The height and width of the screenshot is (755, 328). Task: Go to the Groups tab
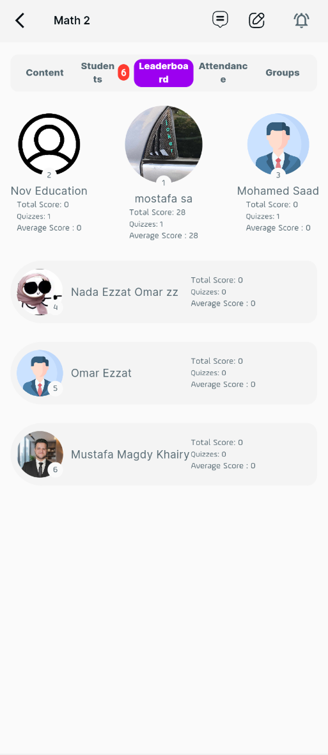coord(283,73)
